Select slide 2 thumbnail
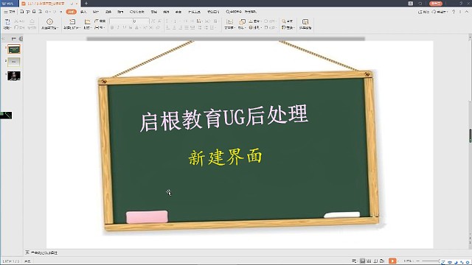The width and height of the screenshot is (472, 265). tap(14, 62)
